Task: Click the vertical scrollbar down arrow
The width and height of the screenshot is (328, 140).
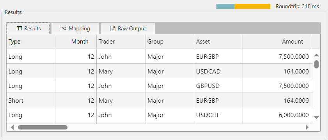Action: pyautogui.click(x=317, y=117)
